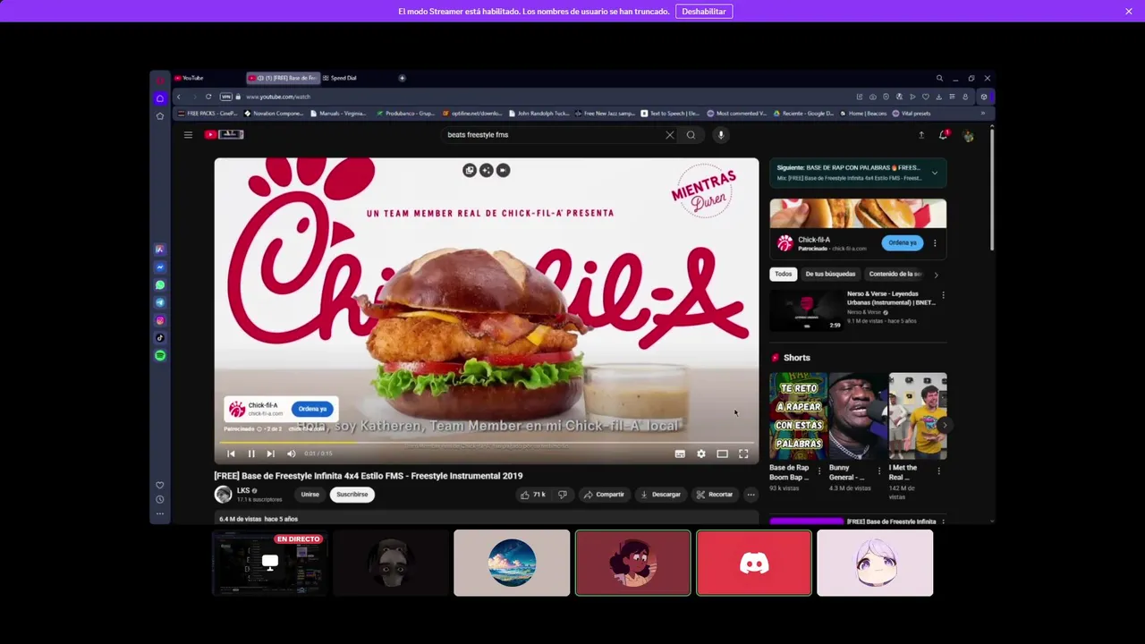Screen dimensions: 1145x644
Task: Open YouTube notifications bell
Action: click(x=943, y=135)
